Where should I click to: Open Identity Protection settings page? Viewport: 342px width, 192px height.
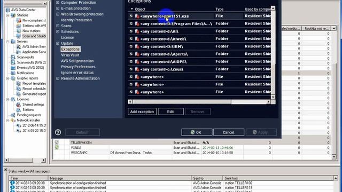coord(76,20)
